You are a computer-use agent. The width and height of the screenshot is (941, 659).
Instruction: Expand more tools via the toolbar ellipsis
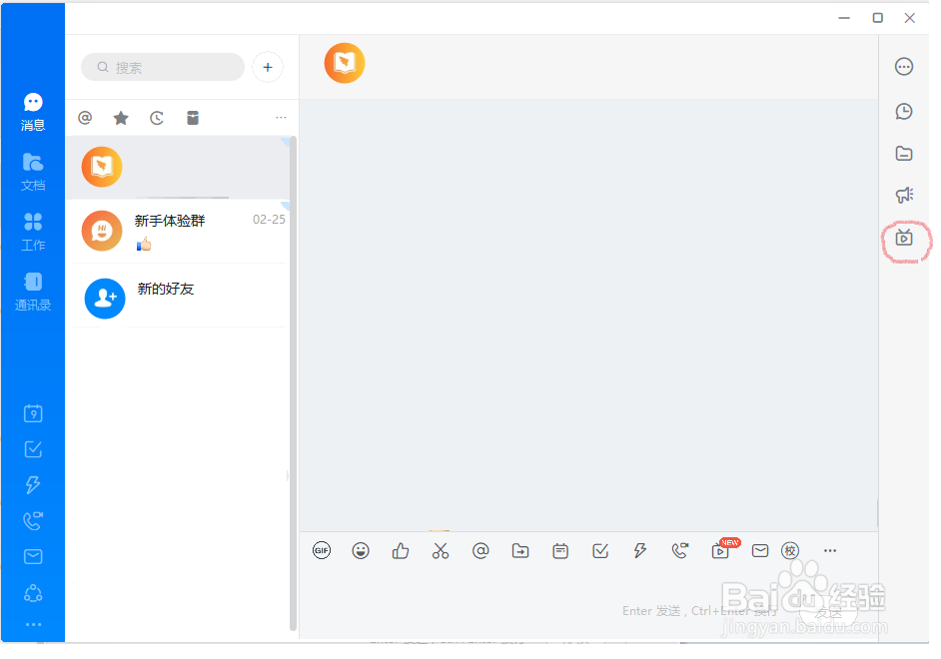(x=830, y=550)
